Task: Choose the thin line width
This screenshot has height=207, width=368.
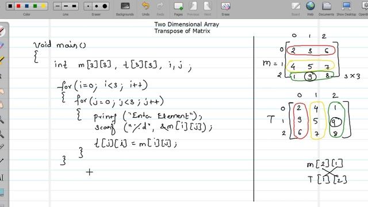Action: pyautogui.click(x=57, y=6)
